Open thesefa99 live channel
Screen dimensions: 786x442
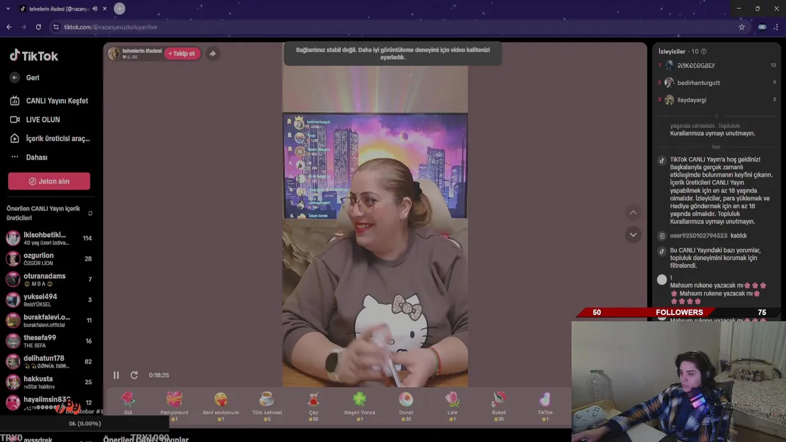pyautogui.click(x=49, y=341)
